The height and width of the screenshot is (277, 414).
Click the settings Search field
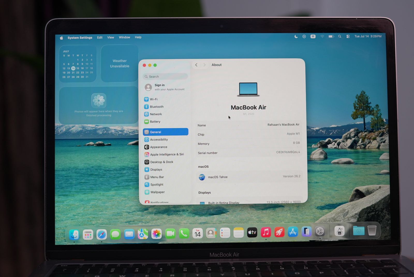[165, 76]
